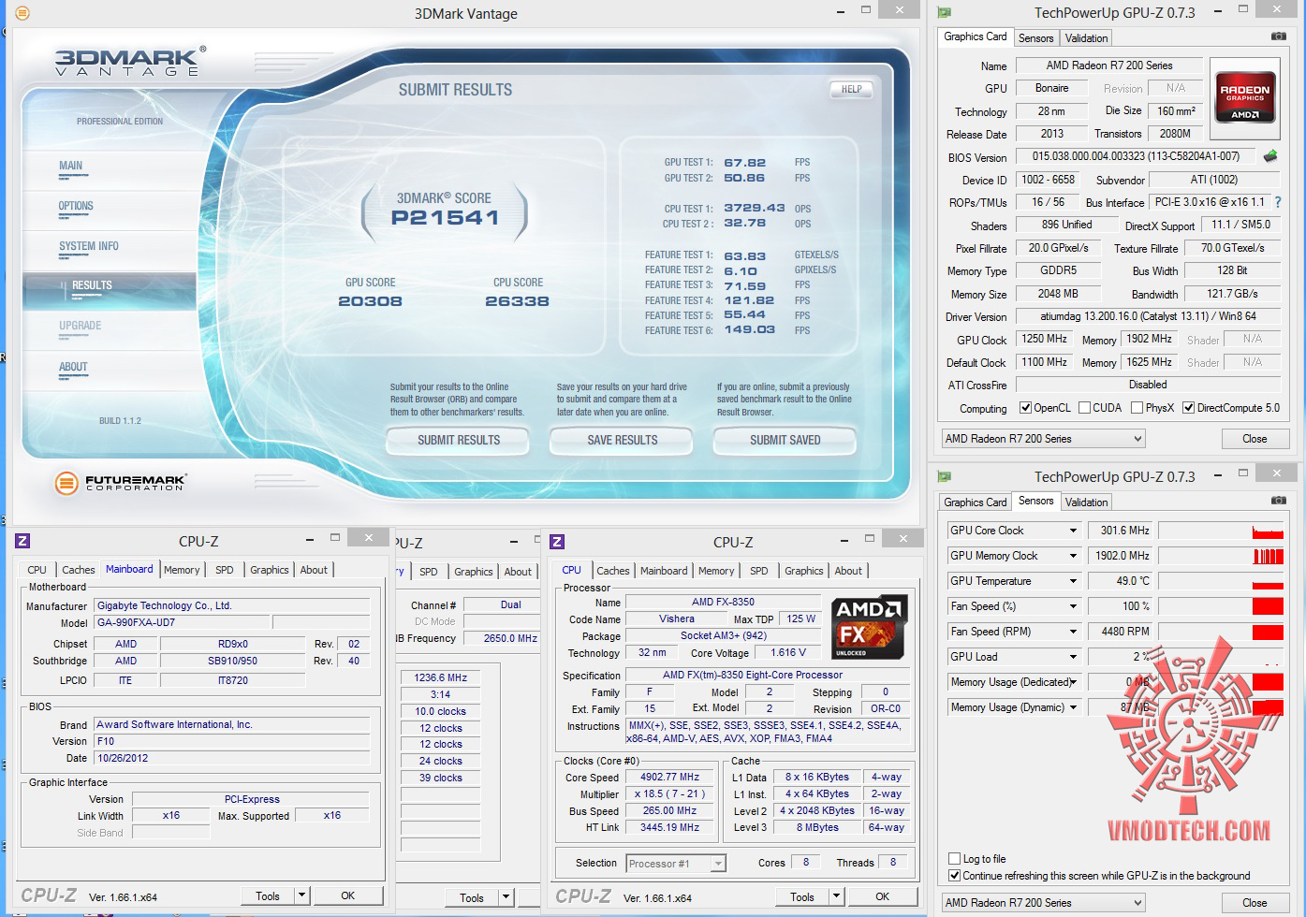Screen dimensions: 1306x917
Task: Click the purple Z icon of the CPU-Z processor window
Action: click(557, 542)
